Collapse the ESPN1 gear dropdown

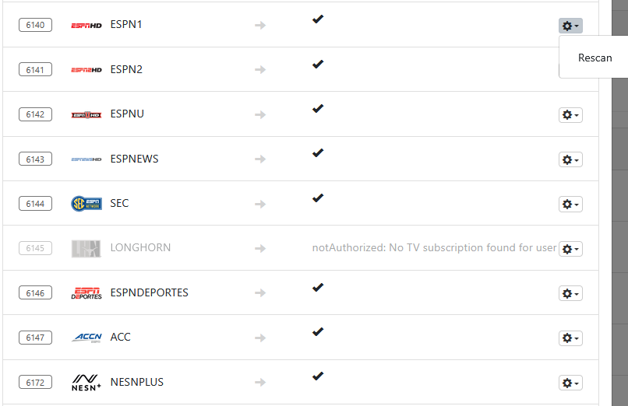[570, 26]
